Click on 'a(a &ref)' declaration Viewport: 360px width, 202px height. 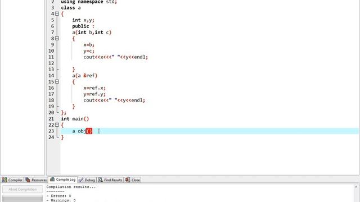click(85, 75)
